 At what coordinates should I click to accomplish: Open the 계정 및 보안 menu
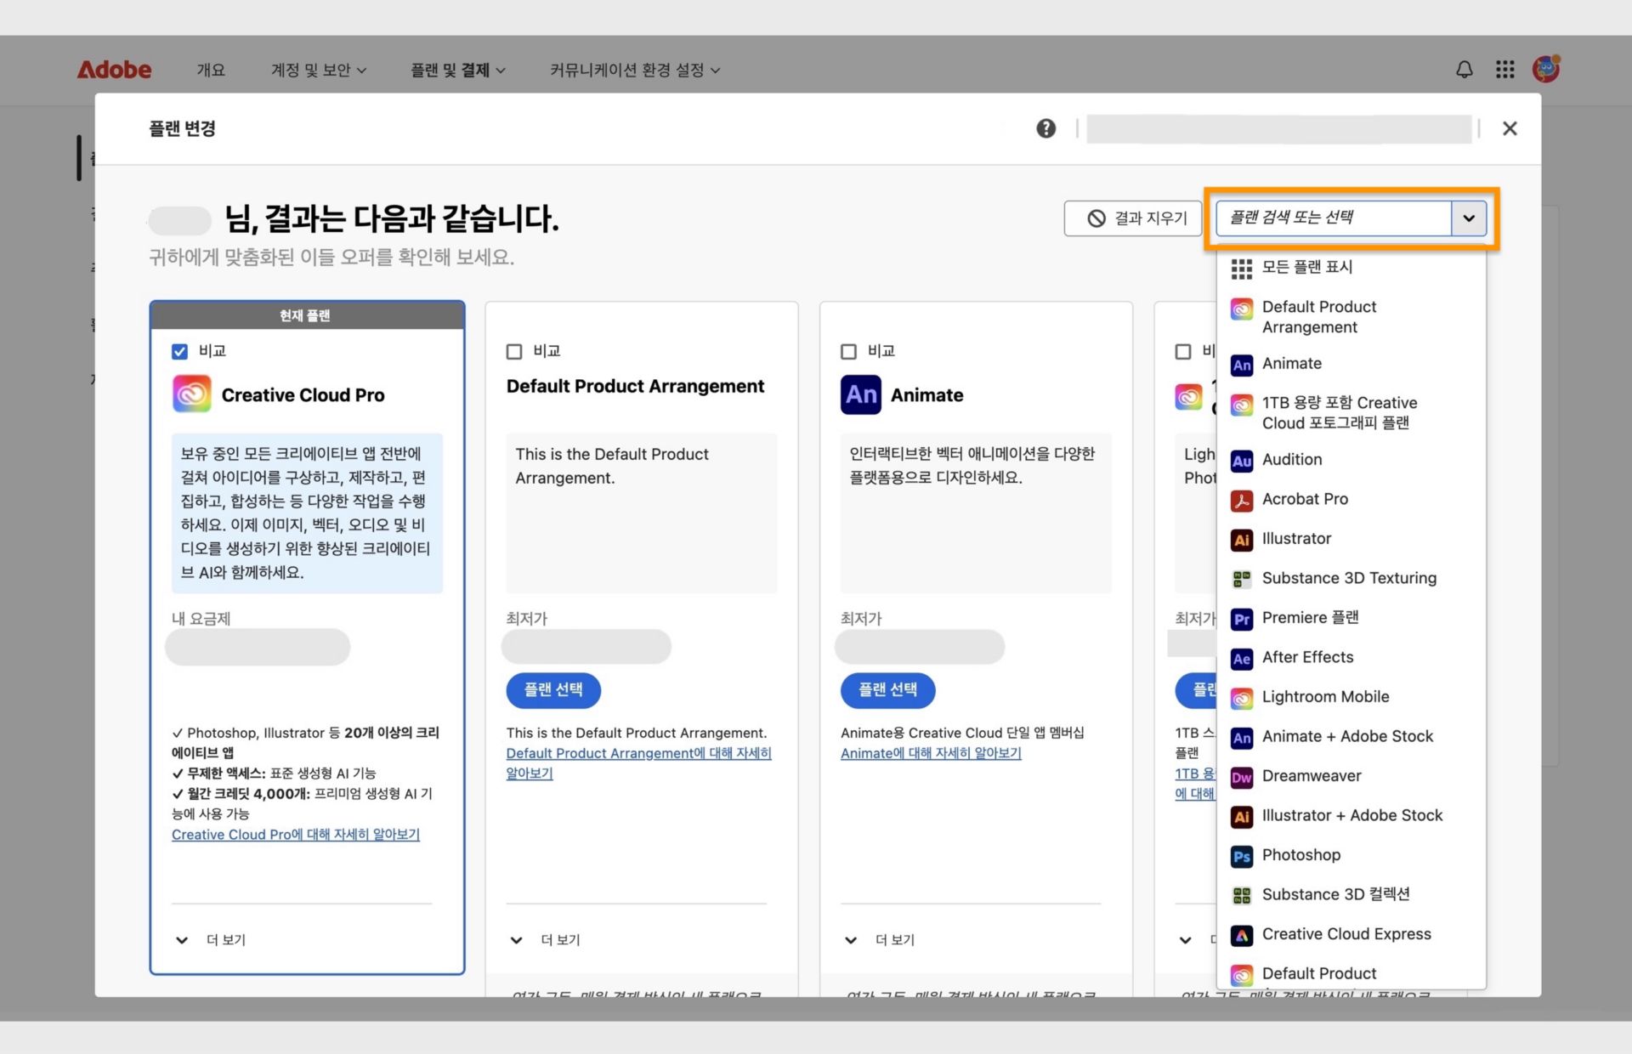coord(318,70)
